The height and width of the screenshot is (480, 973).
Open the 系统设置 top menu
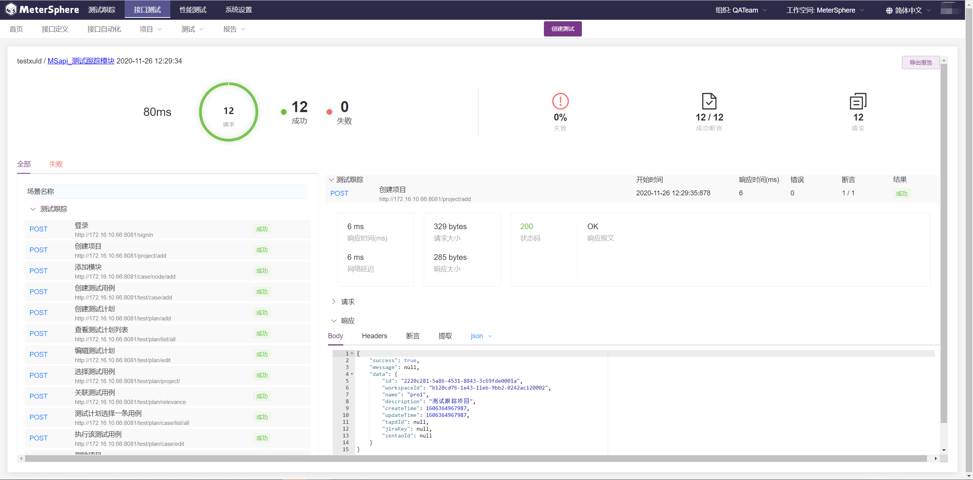tap(239, 10)
